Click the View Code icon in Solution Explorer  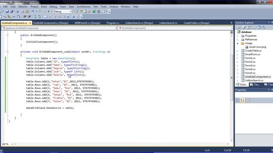[x=254, y=27]
